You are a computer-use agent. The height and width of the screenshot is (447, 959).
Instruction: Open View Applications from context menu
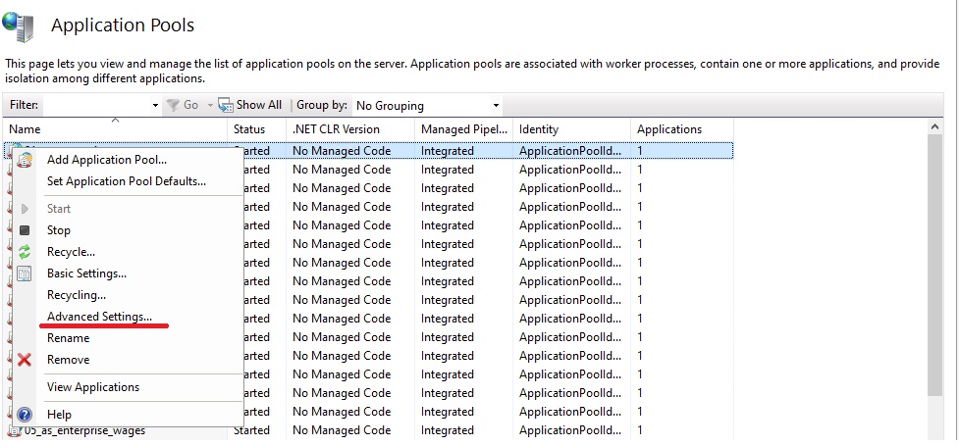(93, 387)
